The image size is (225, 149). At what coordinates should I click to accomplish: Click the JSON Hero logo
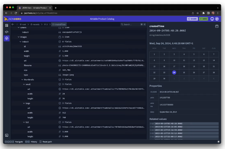pyautogui.click(x=12, y=19)
